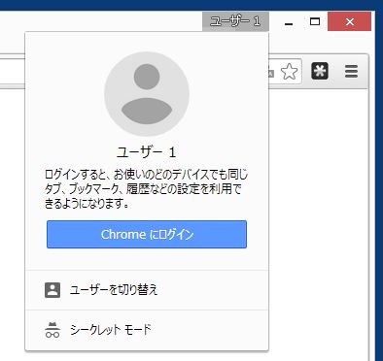Open the Chrome hamburger menu

pos(351,71)
